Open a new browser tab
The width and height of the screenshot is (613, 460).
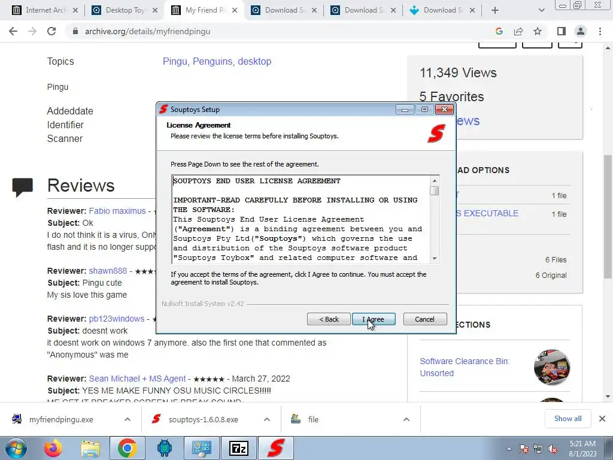pos(495,10)
